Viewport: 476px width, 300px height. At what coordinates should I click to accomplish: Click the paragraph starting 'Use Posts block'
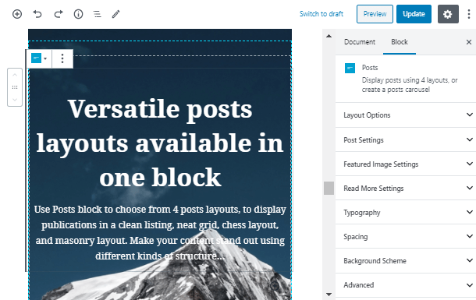[x=160, y=233]
